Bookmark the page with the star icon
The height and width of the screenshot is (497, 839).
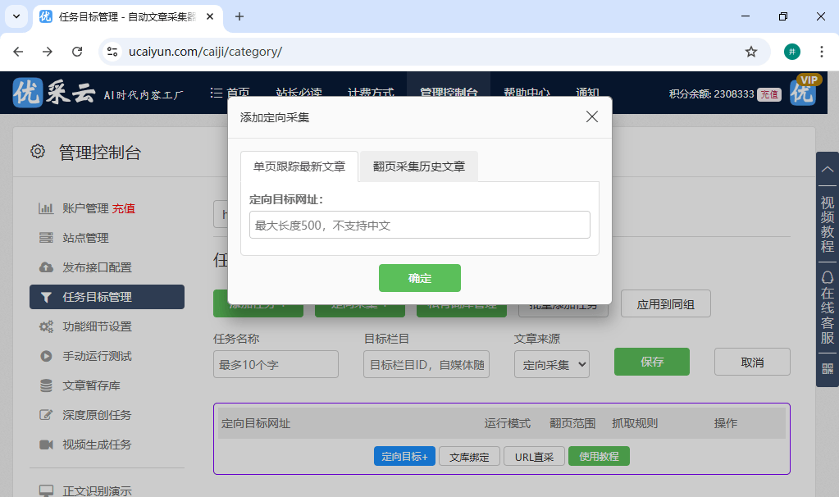point(751,51)
